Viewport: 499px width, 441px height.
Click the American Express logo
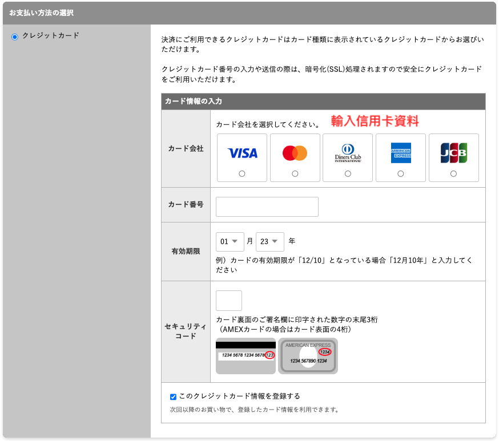pyautogui.click(x=401, y=153)
